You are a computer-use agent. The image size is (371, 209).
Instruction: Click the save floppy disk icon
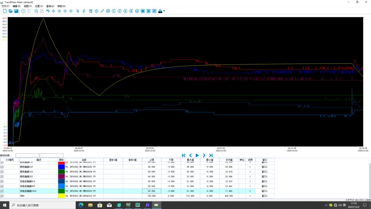(x=16, y=11)
